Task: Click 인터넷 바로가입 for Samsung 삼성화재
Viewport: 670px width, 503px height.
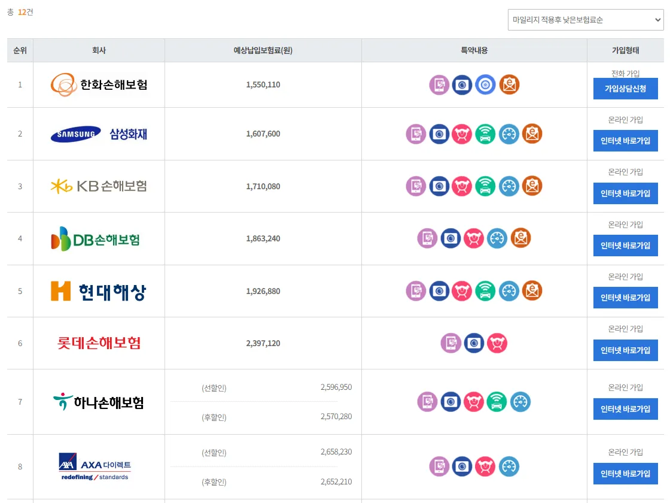Action: [626, 141]
